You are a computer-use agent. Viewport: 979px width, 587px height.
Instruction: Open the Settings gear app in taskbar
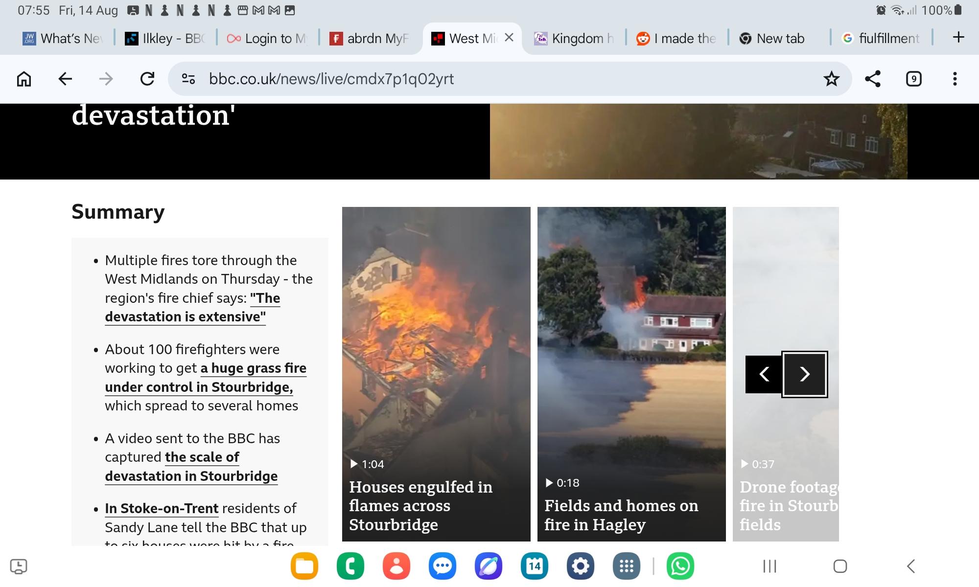coord(580,566)
